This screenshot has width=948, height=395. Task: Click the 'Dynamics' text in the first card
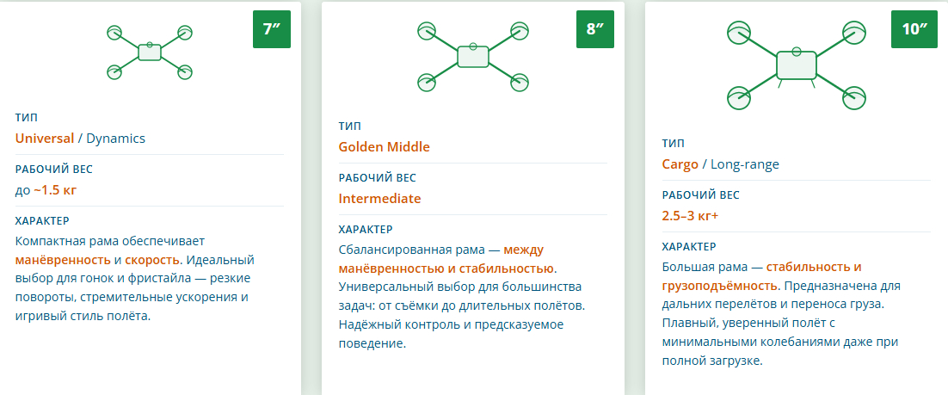point(116,138)
